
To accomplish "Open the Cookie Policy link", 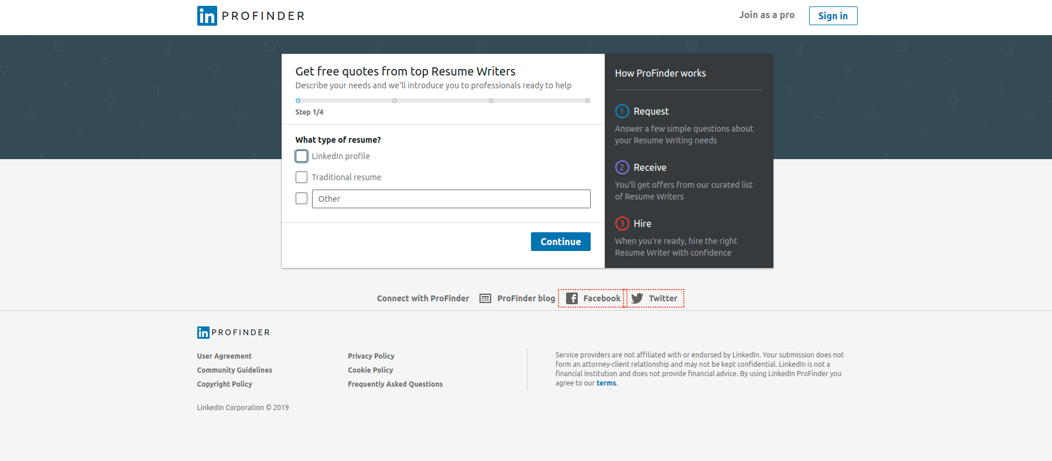I will click(371, 370).
